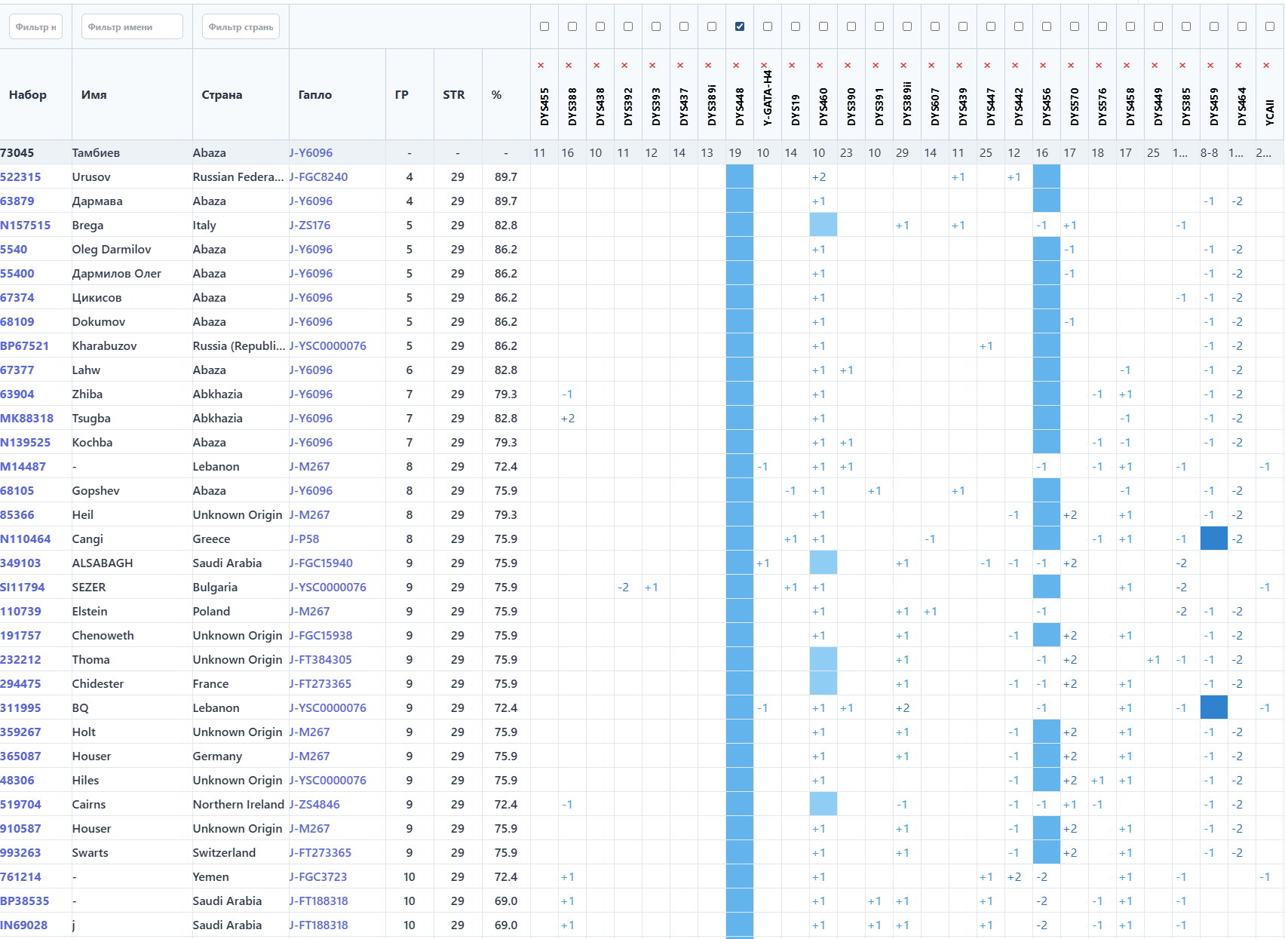The width and height of the screenshot is (1285, 939).
Task: Check the DYS460 column checkbox
Action: click(823, 26)
